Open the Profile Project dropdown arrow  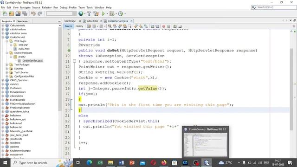125,13
